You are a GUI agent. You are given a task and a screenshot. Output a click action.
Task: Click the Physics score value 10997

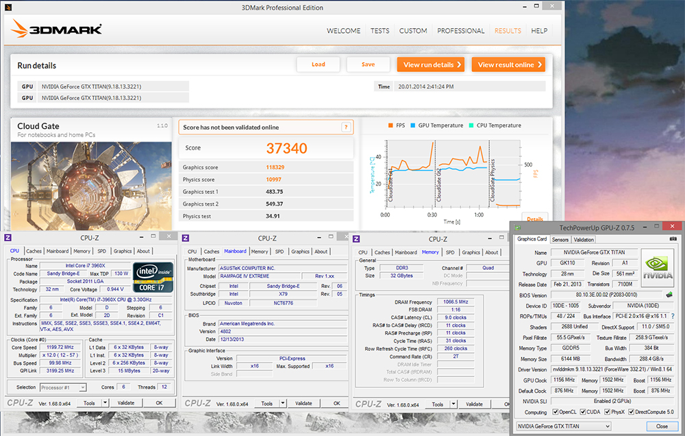pyautogui.click(x=274, y=180)
